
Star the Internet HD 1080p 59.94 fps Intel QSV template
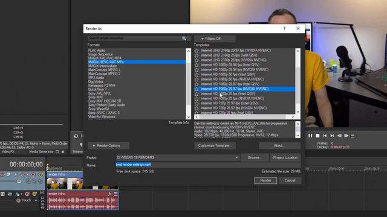[x=197, y=65]
